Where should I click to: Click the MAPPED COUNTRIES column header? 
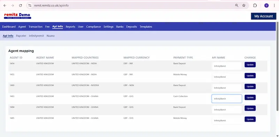pyautogui.click(x=85, y=58)
